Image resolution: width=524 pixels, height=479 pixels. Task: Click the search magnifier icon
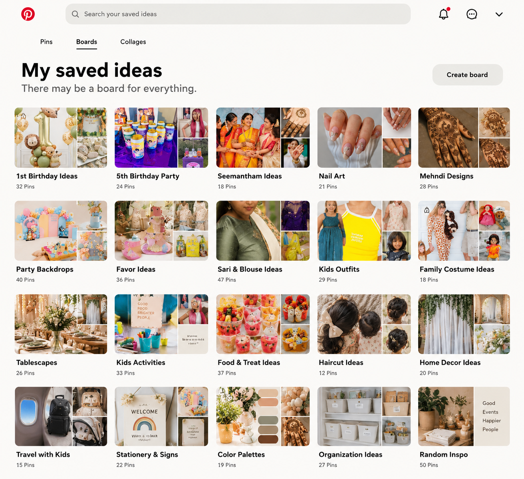coord(75,14)
